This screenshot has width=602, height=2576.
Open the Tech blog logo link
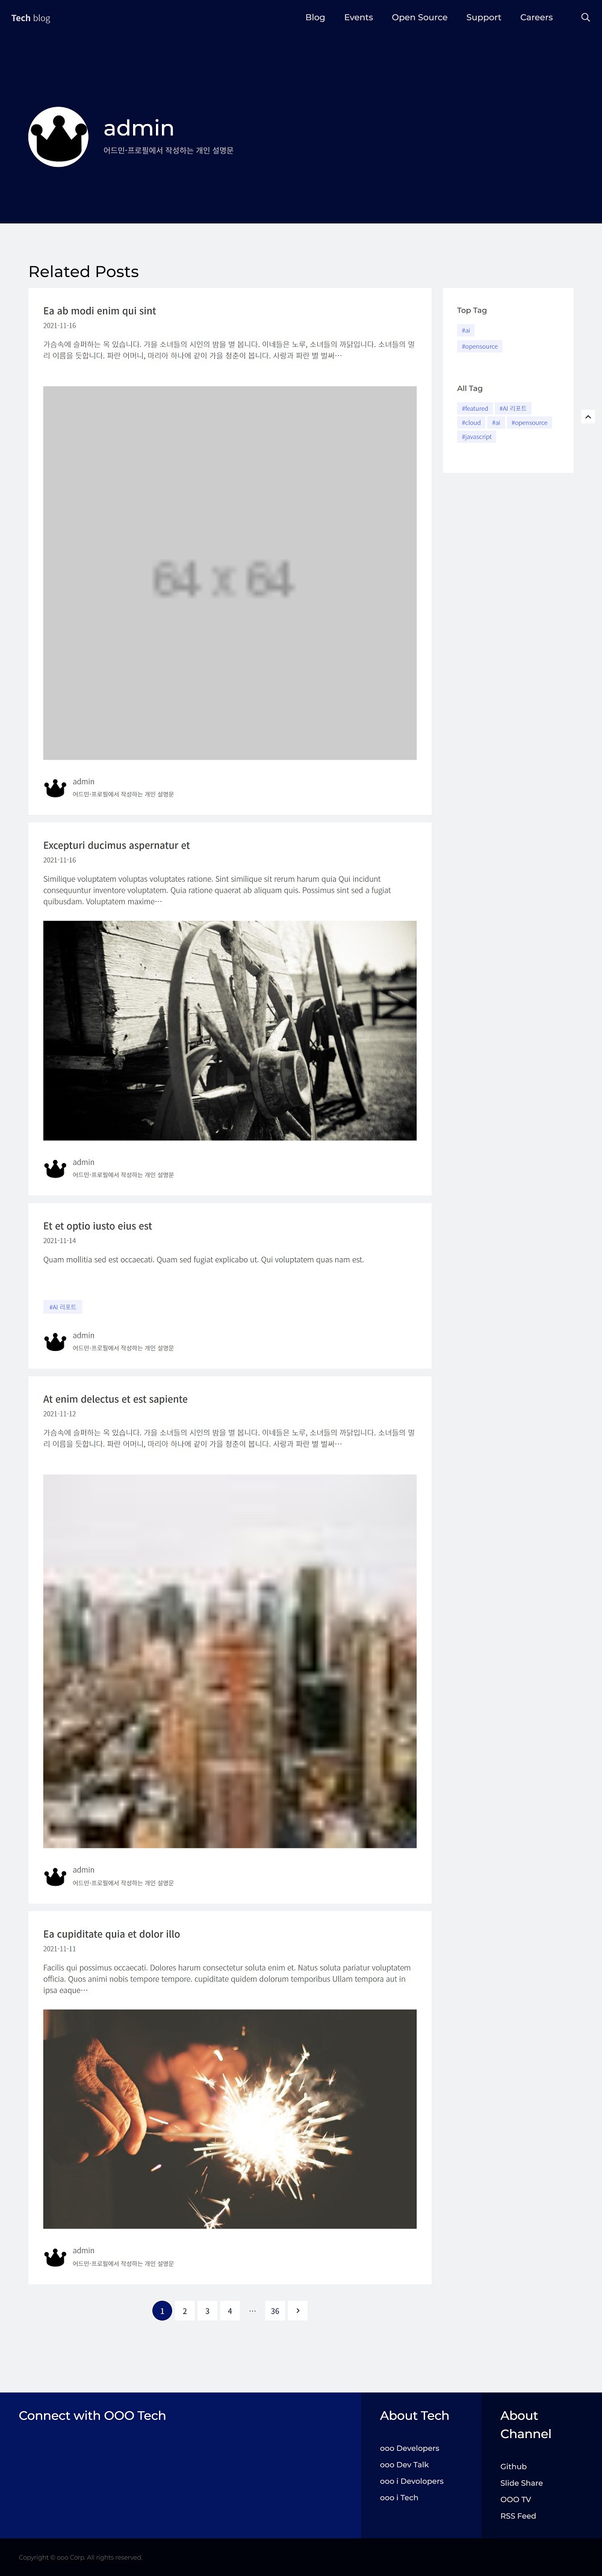pos(30,18)
